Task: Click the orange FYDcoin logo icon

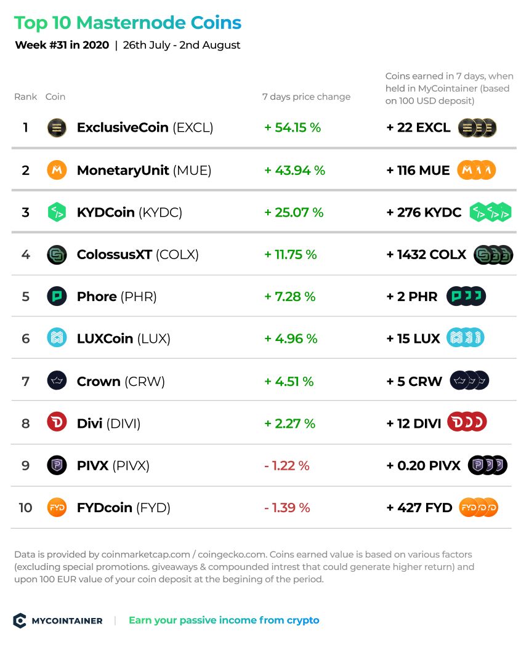Action: point(57,507)
